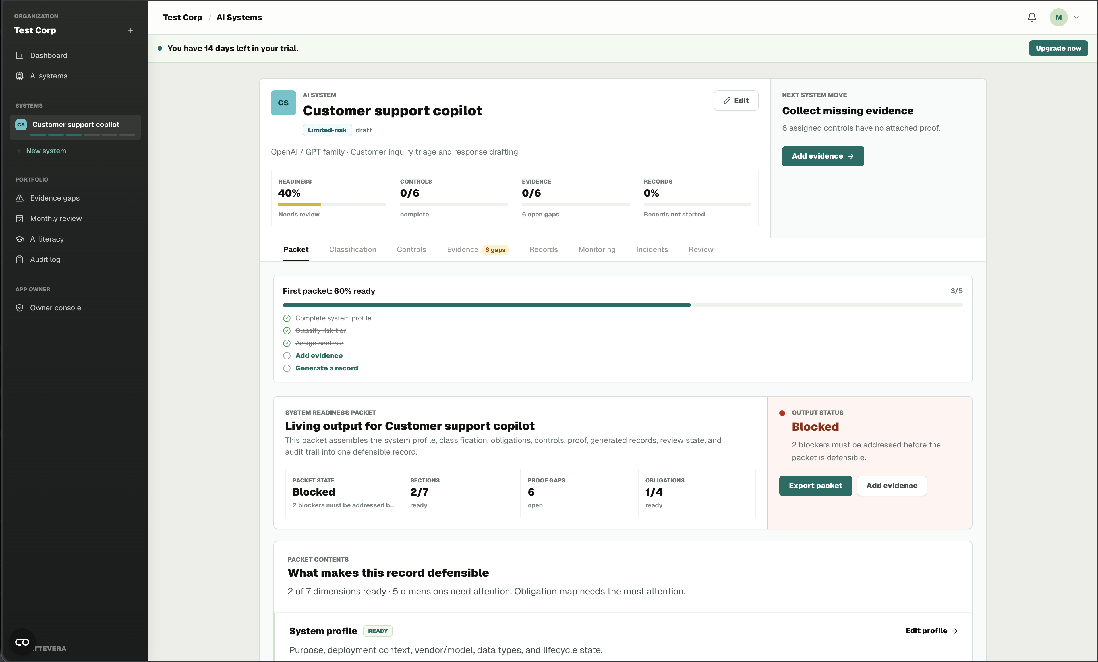The image size is (1098, 662).
Task: Click the Audit log clipboard icon
Action: (x=20, y=260)
